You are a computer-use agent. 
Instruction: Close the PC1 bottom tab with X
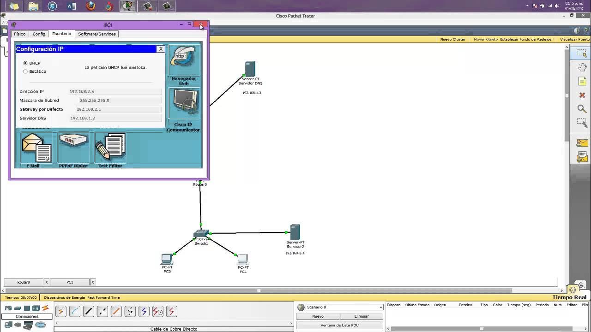92,282
